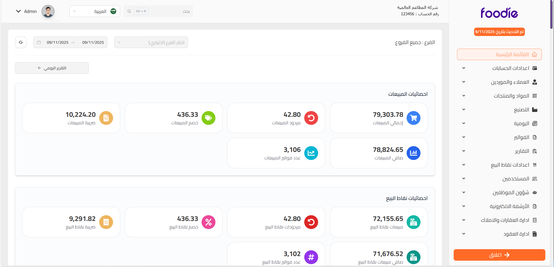The width and height of the screenshot is (554, 267).
Task: Focus the بحث search field
Action: [x=167, y=11]
